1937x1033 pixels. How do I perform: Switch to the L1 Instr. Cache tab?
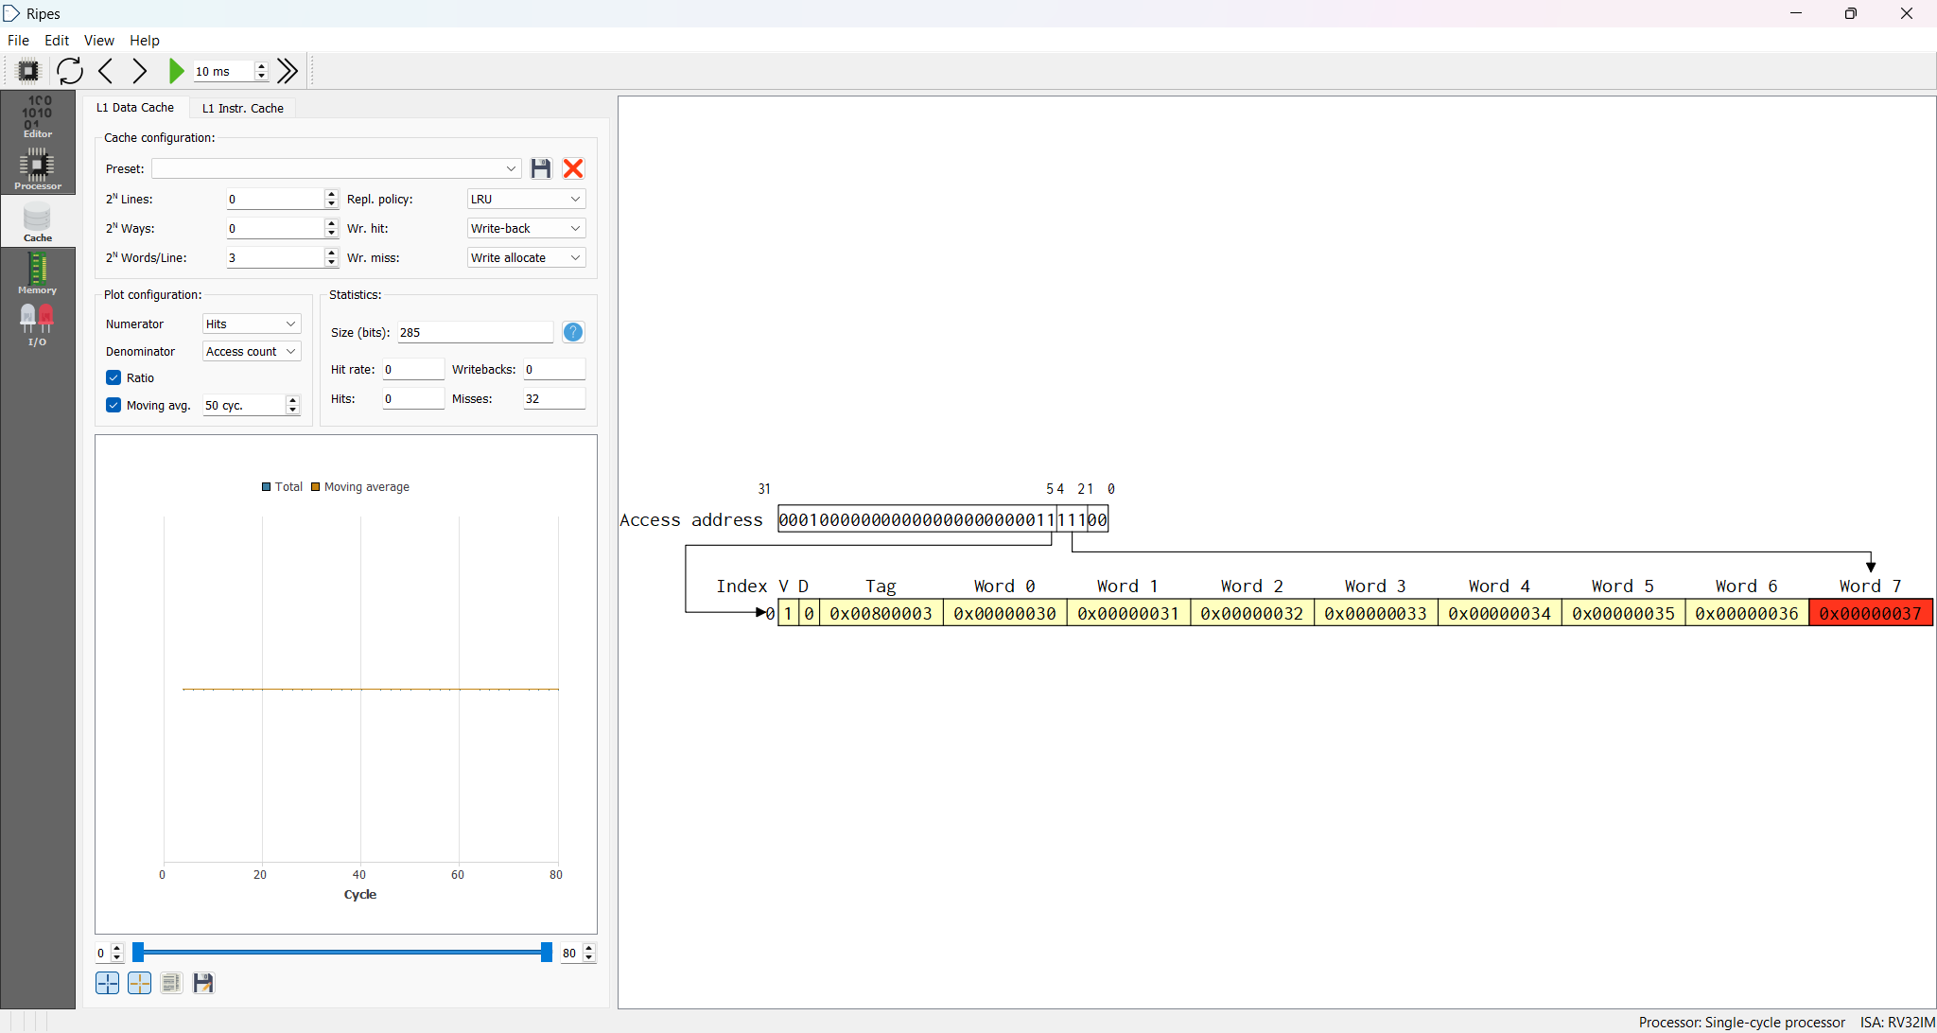click(x=243, y=108)
